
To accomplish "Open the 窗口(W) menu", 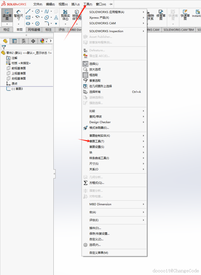I will pos(101,4).
